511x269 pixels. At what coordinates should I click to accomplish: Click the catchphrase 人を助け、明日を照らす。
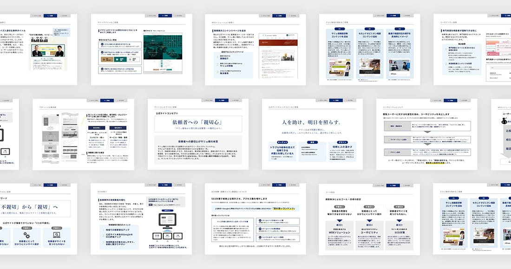coord(312,122)
